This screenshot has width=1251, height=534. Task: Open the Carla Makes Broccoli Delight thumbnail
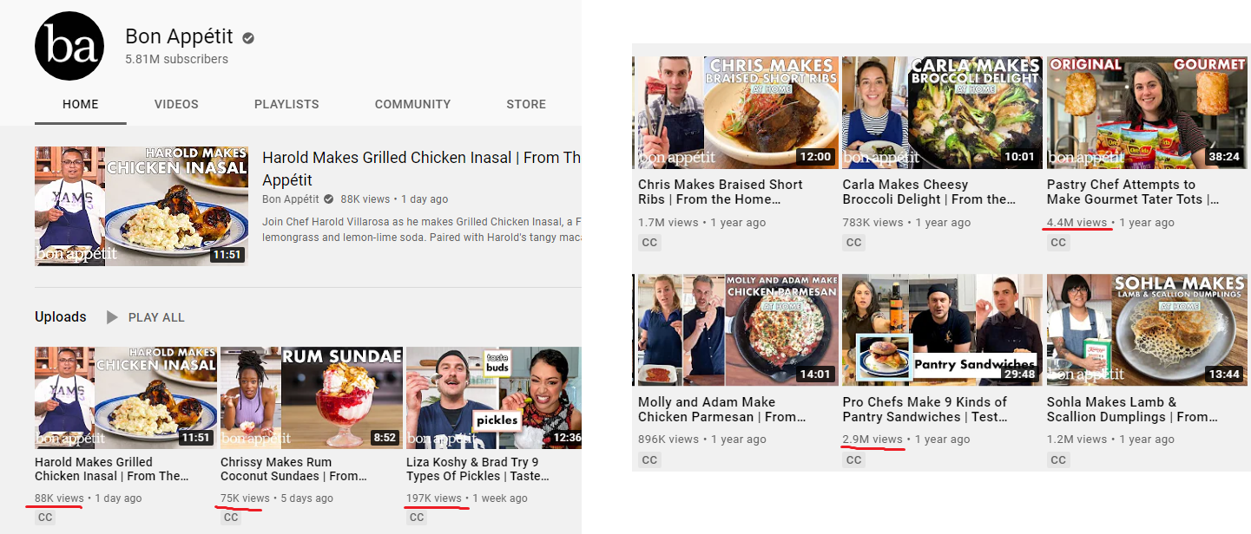coord(941,112)
